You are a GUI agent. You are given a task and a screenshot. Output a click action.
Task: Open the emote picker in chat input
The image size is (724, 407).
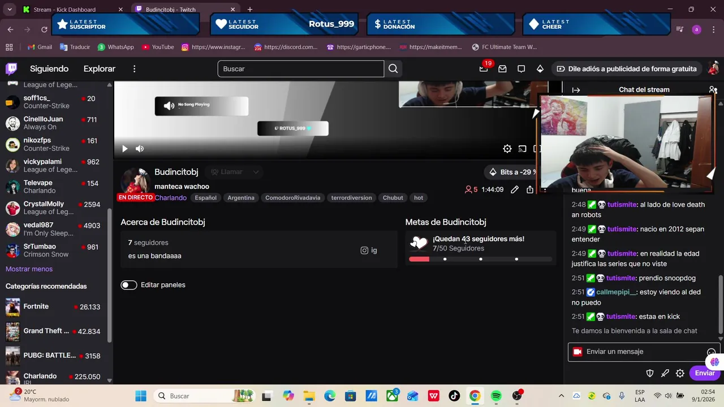tap(712, 352)
